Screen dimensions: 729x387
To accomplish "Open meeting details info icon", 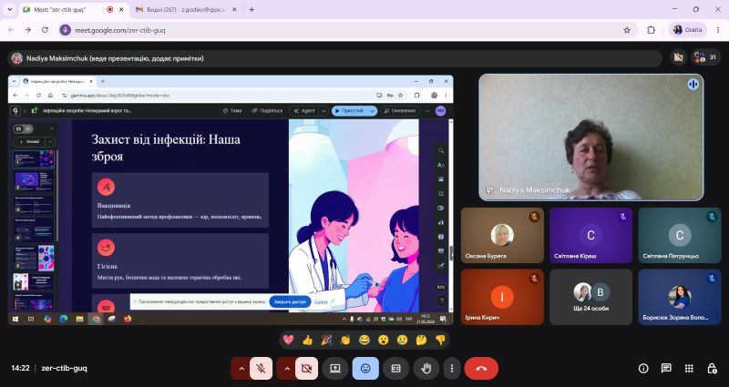I will click(643, 369).
